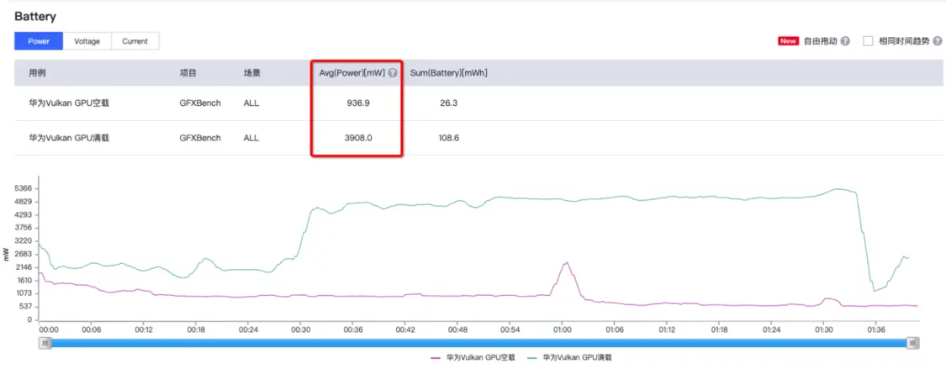The image size is (946, 369).
Task: Click the 108.6 battery sum value
Action: [449, 138]
